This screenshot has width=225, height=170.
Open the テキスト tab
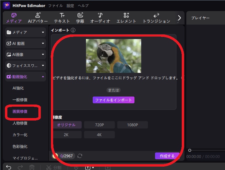62,18
